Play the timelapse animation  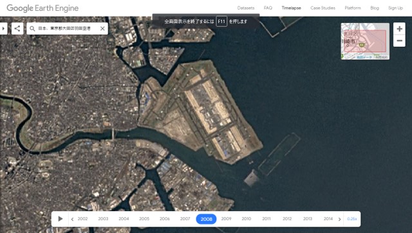click(61, 219)
